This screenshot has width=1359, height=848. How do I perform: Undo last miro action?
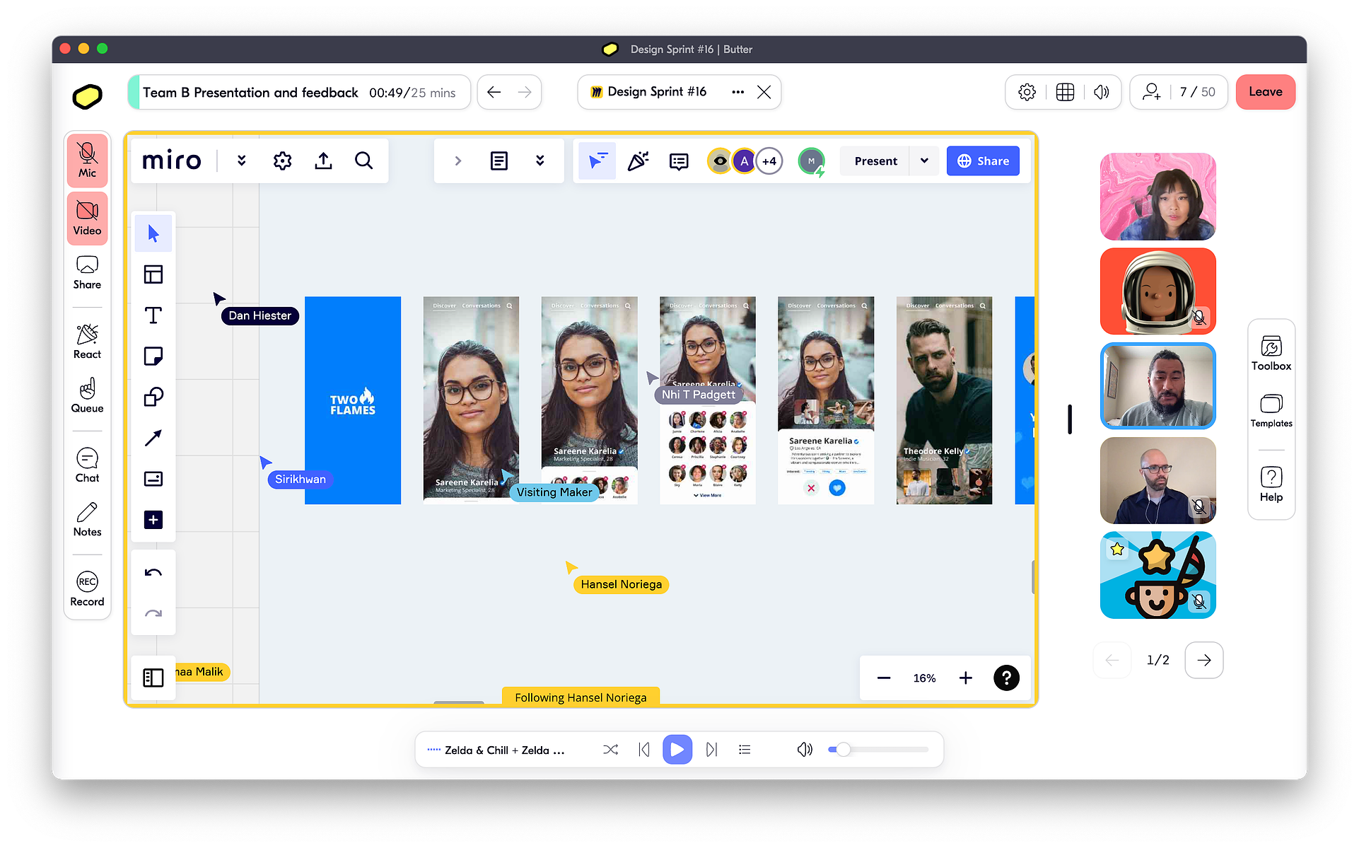tap(153, 573)
